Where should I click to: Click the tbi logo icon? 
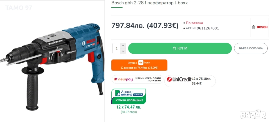coord(141,63)
